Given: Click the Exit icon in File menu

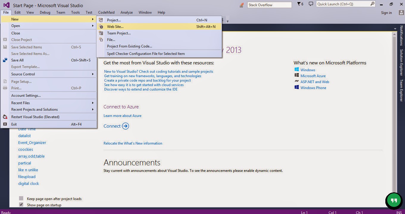Looking at the screenshot, I should (5, 124).
